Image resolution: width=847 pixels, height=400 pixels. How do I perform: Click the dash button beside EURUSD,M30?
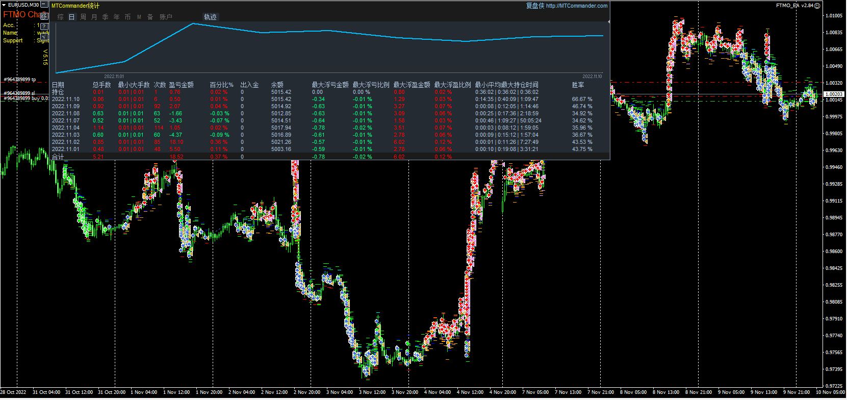[44, 5]
